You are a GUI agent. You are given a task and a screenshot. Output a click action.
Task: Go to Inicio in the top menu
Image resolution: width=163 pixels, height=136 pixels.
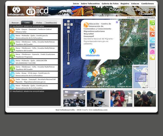(76, 4)
